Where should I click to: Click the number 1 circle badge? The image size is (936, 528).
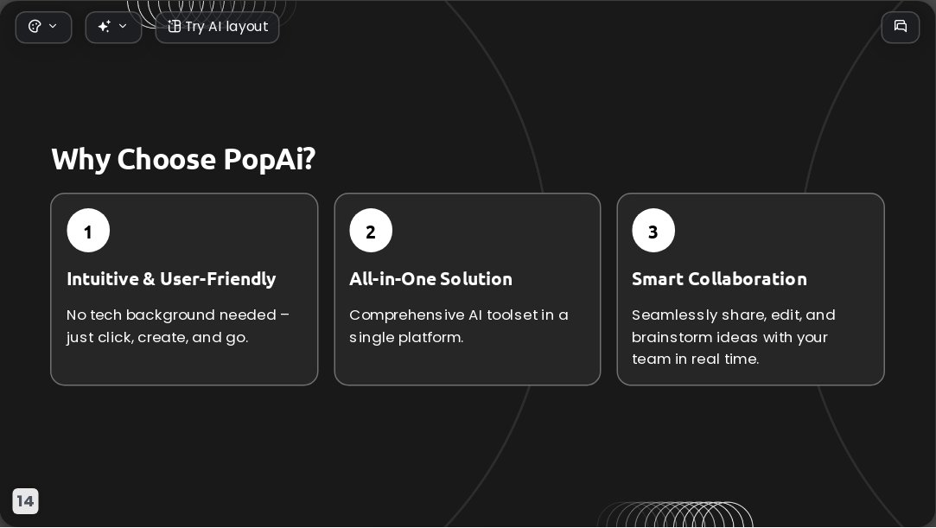tap(88, 230)
